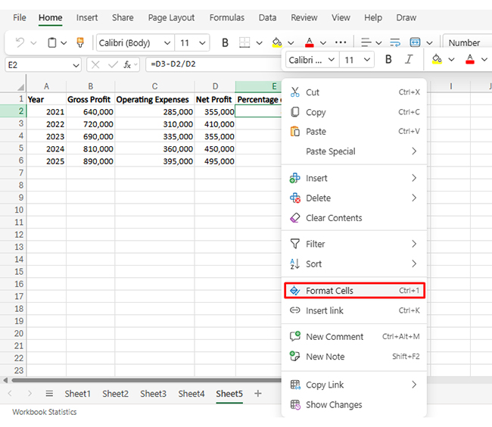Click Workbook Statistics in status bar
492x427 pixels.
coord(44,412)
